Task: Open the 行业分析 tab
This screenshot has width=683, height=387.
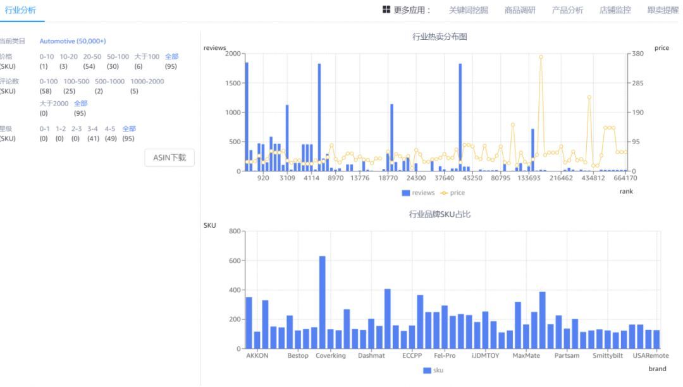Action: coord(20,10)
